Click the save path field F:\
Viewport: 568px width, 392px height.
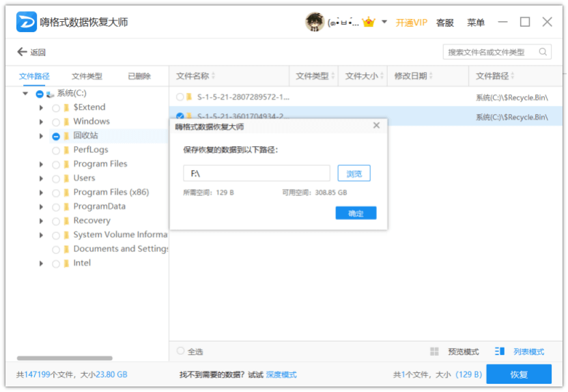point(257,173)
